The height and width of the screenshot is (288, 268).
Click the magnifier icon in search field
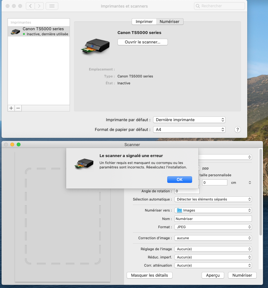[198, 6]
